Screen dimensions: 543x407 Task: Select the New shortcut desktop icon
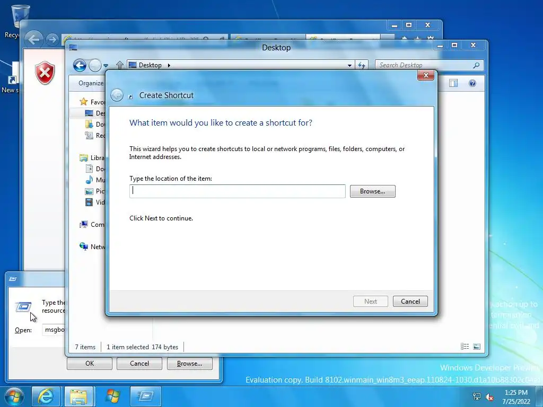[x=11, y=78]
